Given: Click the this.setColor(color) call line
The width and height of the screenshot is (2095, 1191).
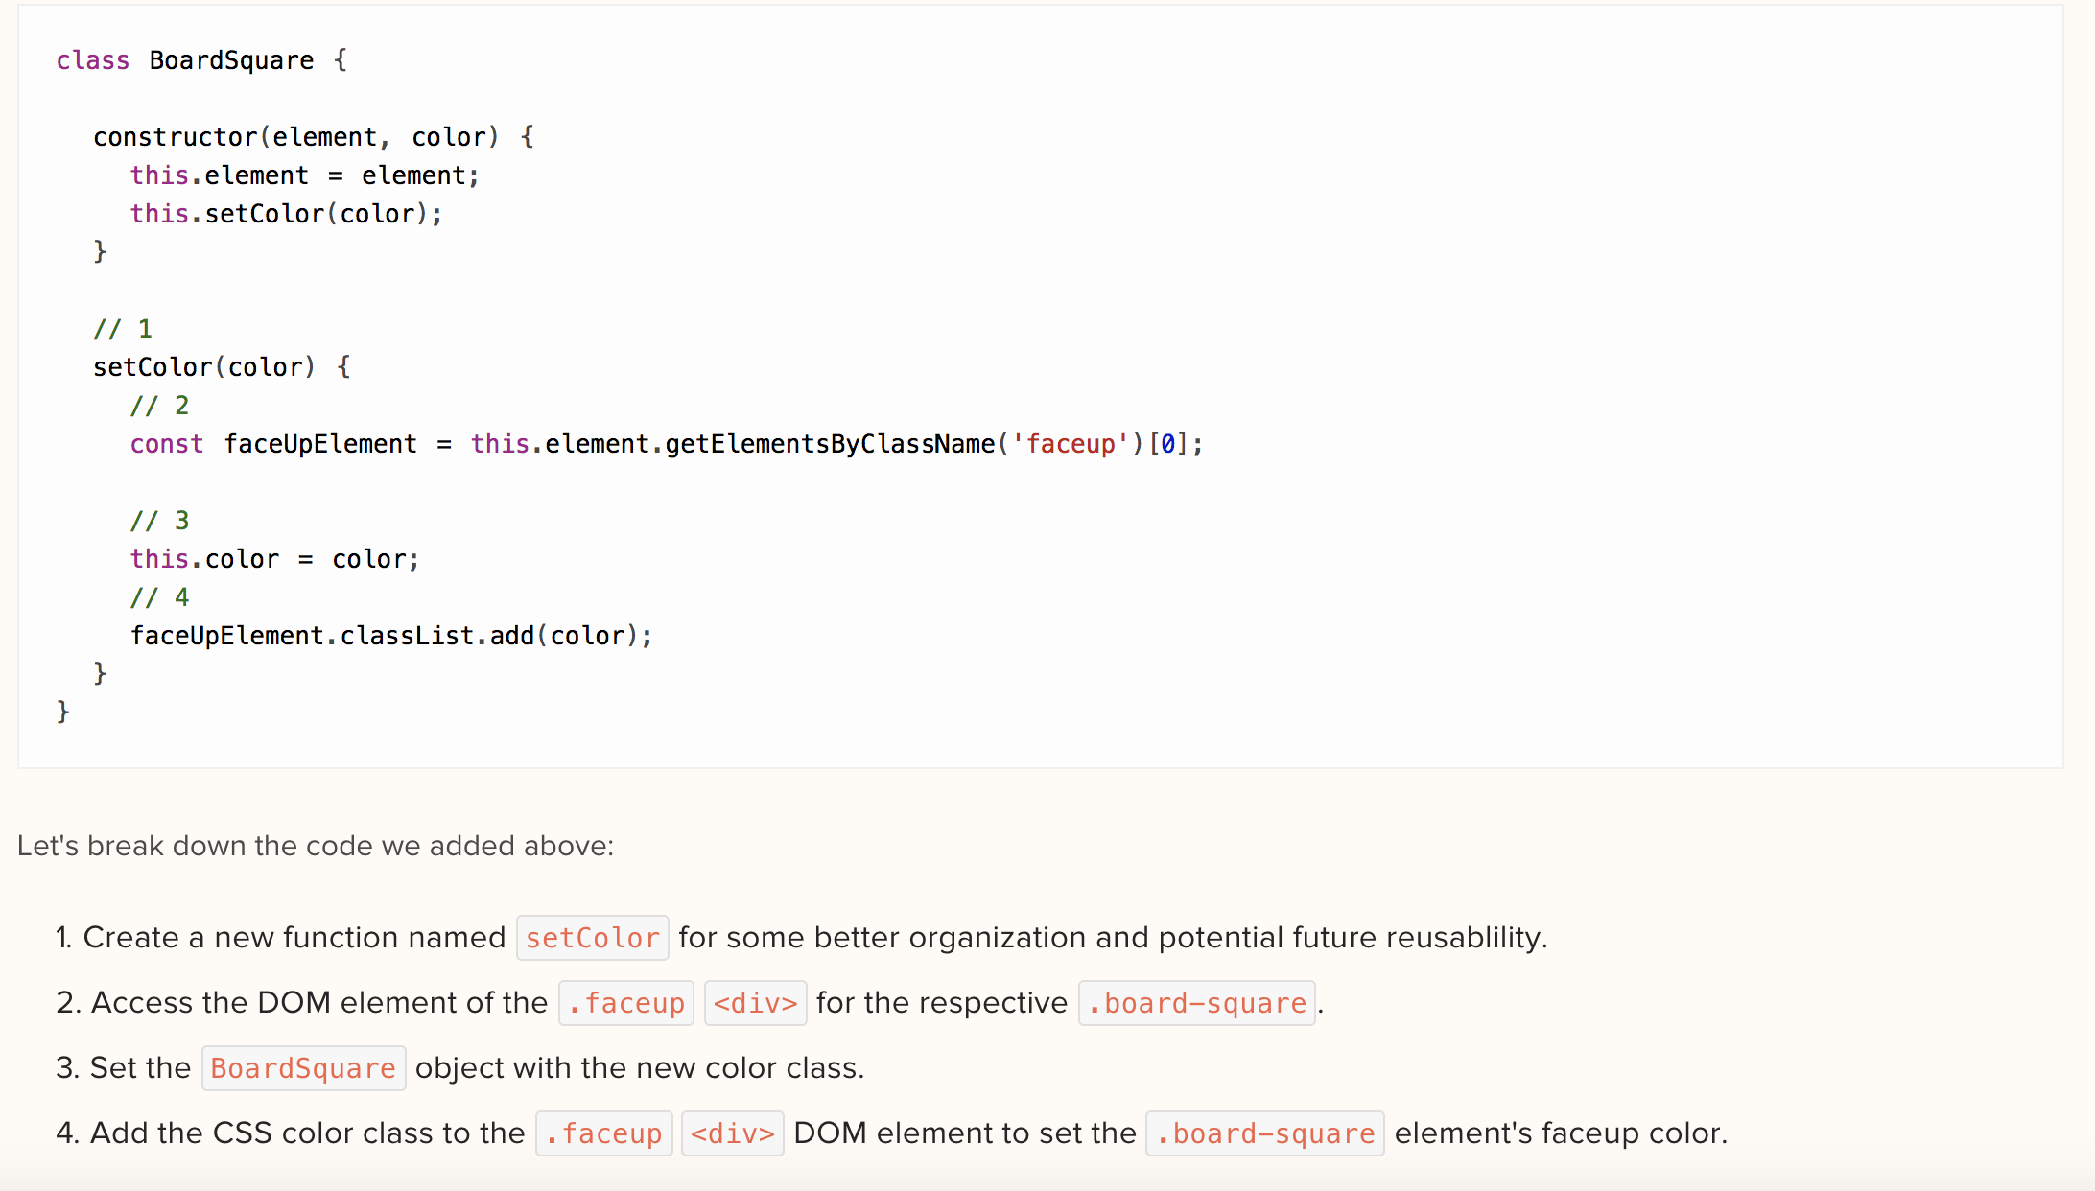Looking at the screenshot, I should (x=287, y=214).
